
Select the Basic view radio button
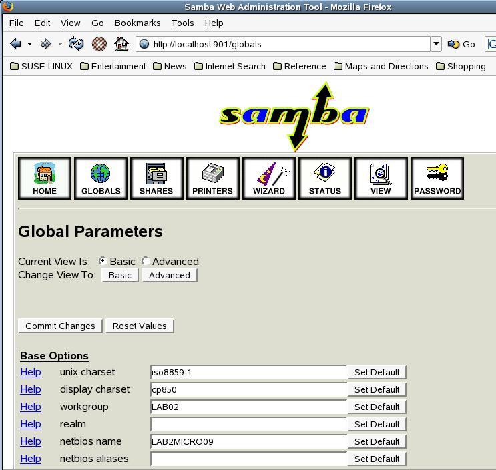(103, 261)
